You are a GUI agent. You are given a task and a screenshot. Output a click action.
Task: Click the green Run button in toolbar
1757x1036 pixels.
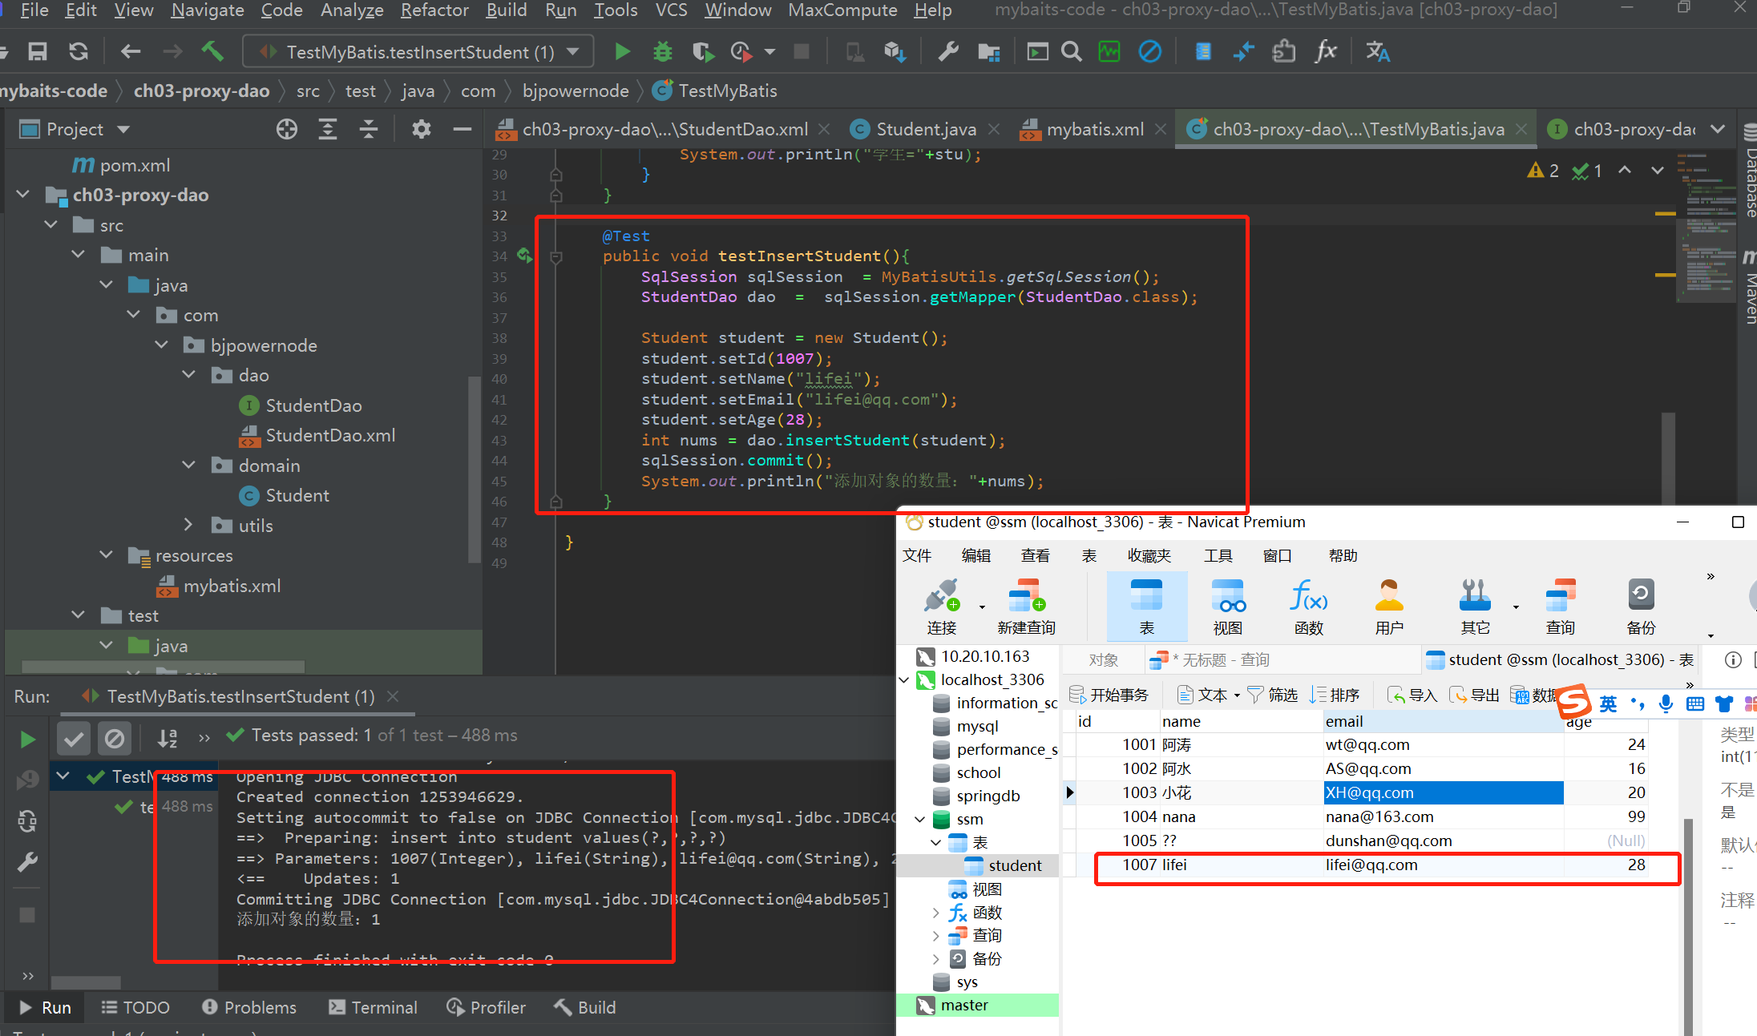pos(622,52)
